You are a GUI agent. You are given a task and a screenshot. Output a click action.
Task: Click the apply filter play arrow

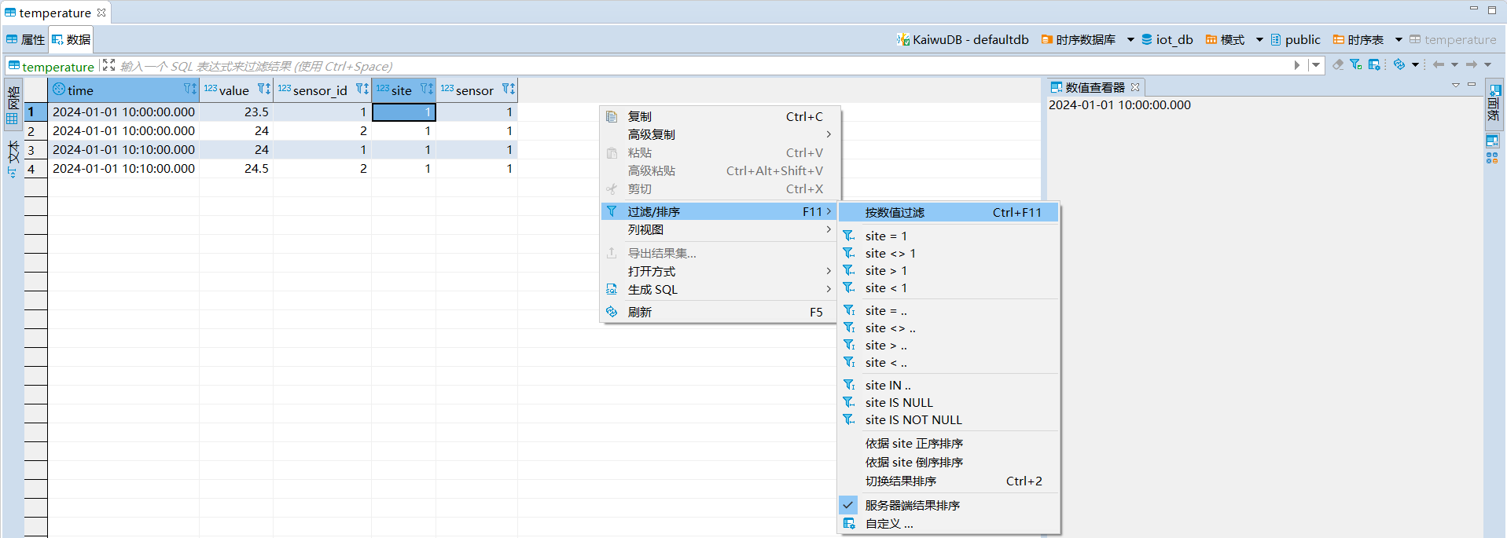[x=1297, y=65]
